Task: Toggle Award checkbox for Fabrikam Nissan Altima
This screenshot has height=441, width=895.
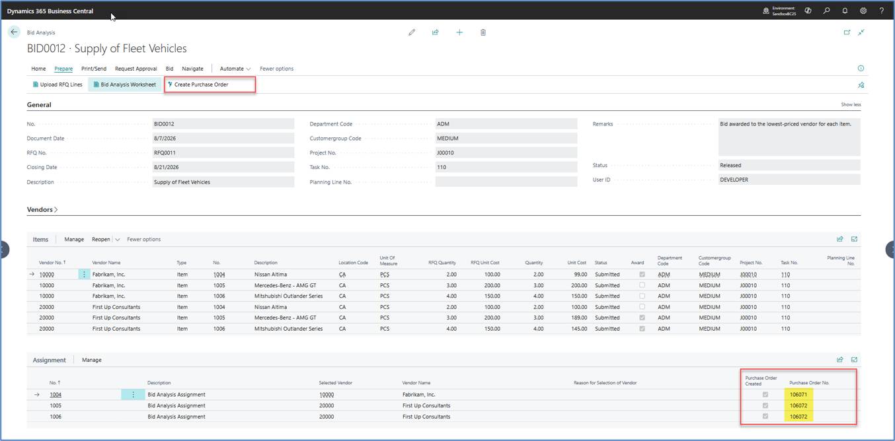Action: click(641, 274)
